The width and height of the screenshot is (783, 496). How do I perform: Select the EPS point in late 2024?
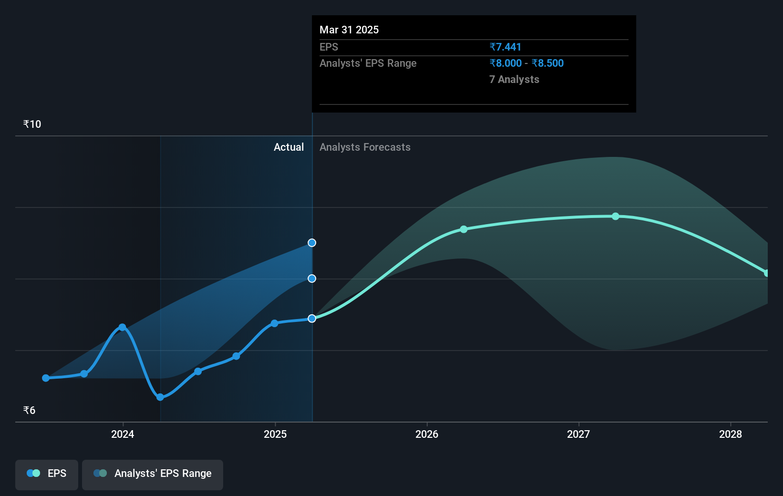tap(236, 356)
